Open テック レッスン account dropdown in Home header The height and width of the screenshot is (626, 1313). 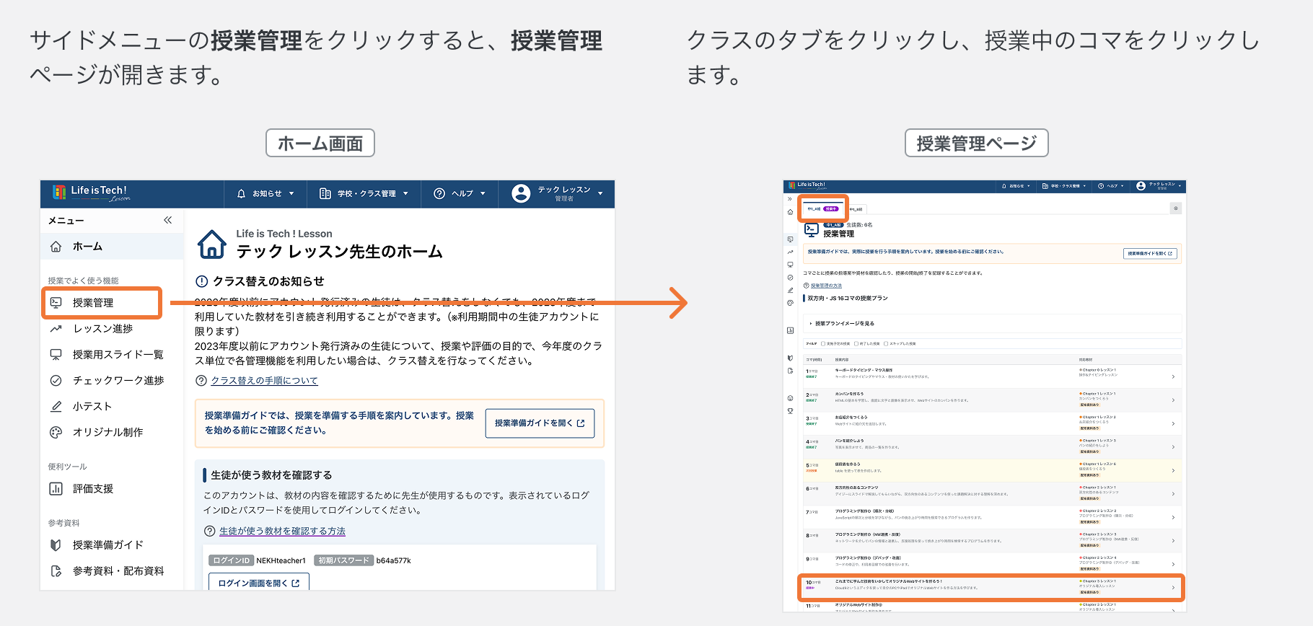[557, 193]
